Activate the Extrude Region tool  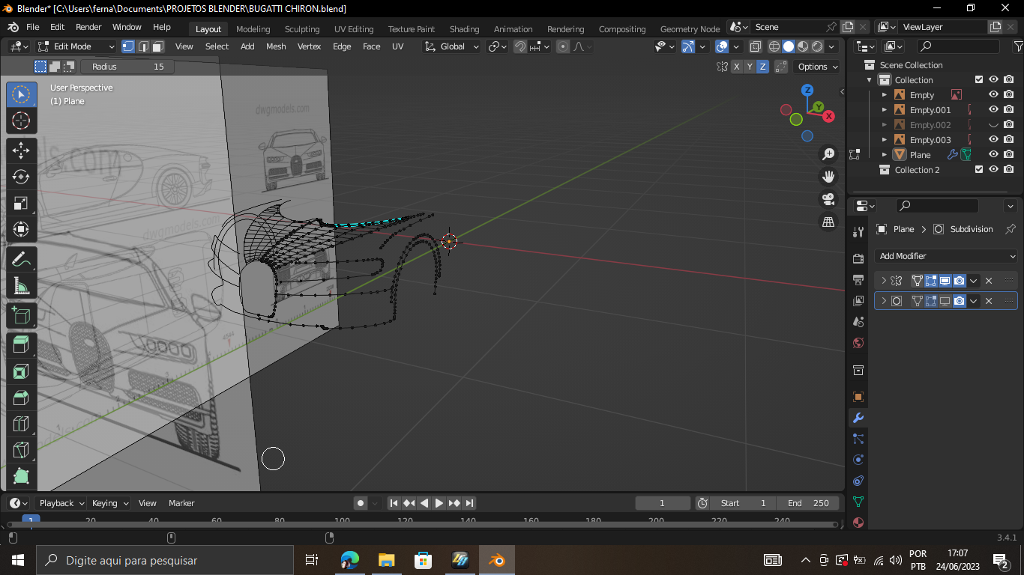click(x=21, y=344)
